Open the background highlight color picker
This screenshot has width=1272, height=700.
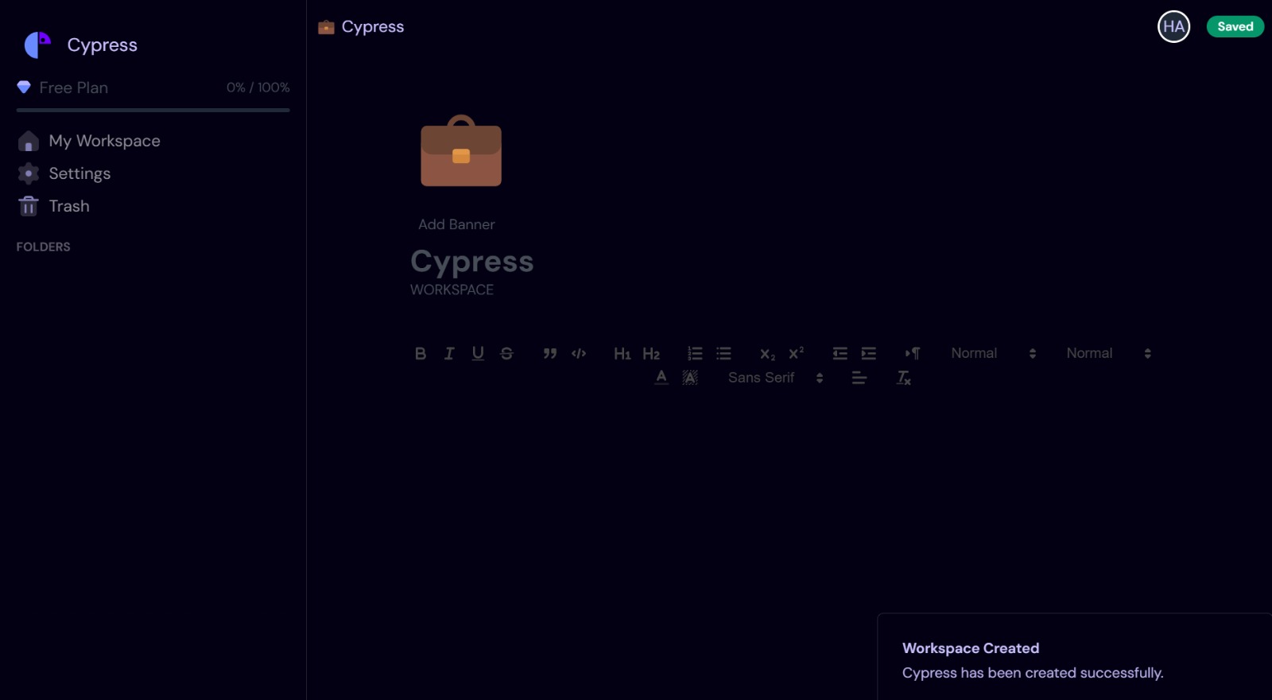690,378
